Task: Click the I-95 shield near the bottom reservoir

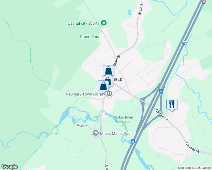Action: [133, 141]
